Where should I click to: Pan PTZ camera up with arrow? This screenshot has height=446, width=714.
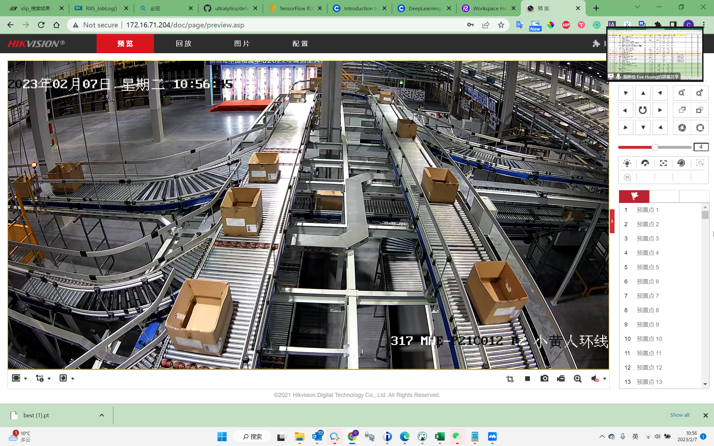[x=643, y=93]
